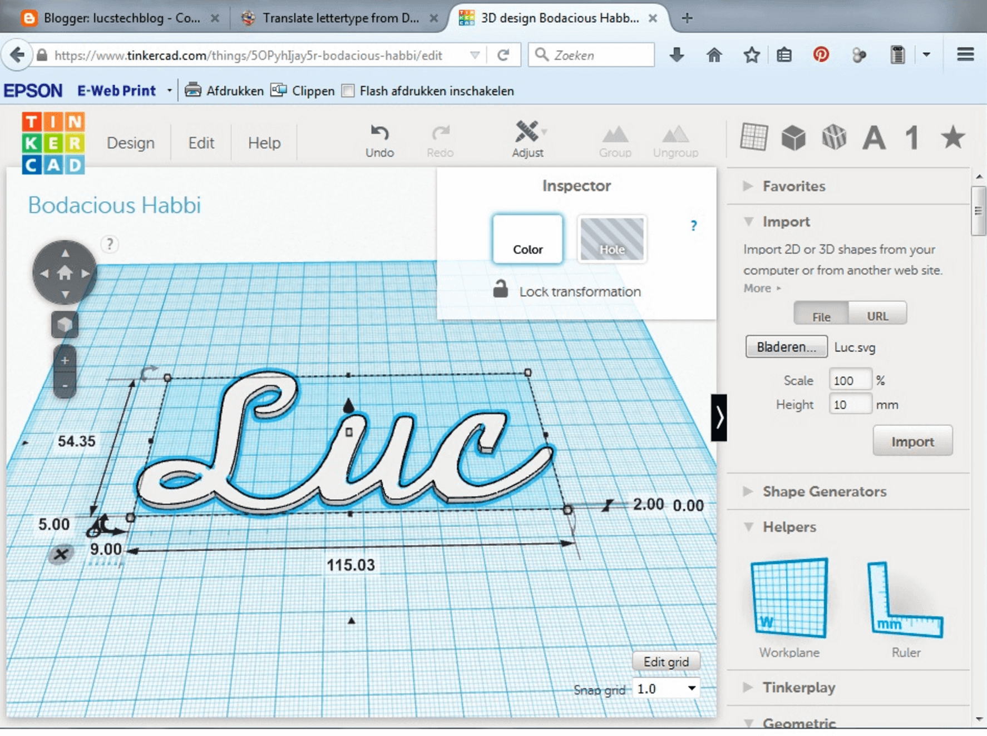This screenshot has width=987, height=736.
Task: Select the workplane grid shape icon
Action: pyautogui.click(x=754, y=137)
